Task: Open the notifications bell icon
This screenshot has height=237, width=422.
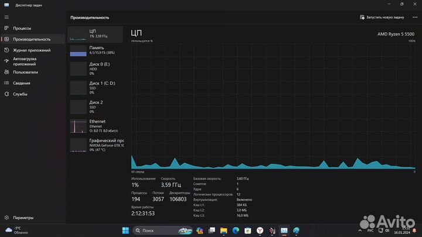Action: click(x=414, y=231)
